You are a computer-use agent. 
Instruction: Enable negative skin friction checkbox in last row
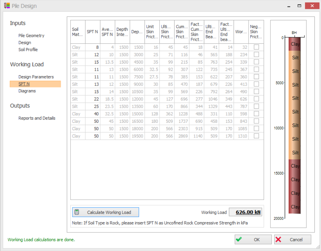(256, 136)
